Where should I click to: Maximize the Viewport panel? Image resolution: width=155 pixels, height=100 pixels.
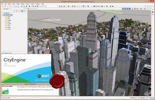150,9
